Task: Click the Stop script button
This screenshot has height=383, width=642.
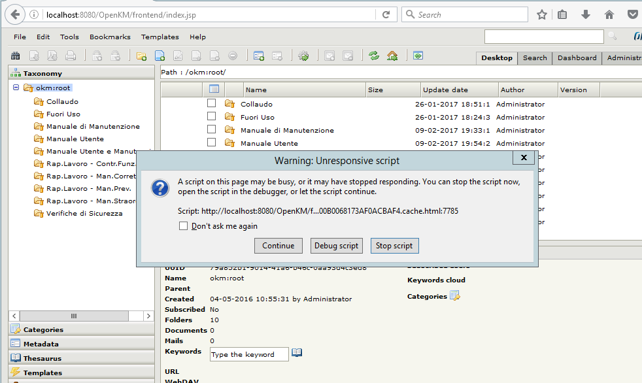Action: [394, 246]
